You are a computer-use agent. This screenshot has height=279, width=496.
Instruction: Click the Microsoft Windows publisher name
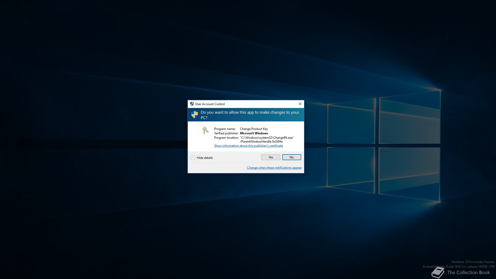coord(254,133)
